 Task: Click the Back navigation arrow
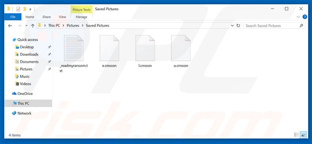pyautogui.click(x=10, y=26)
